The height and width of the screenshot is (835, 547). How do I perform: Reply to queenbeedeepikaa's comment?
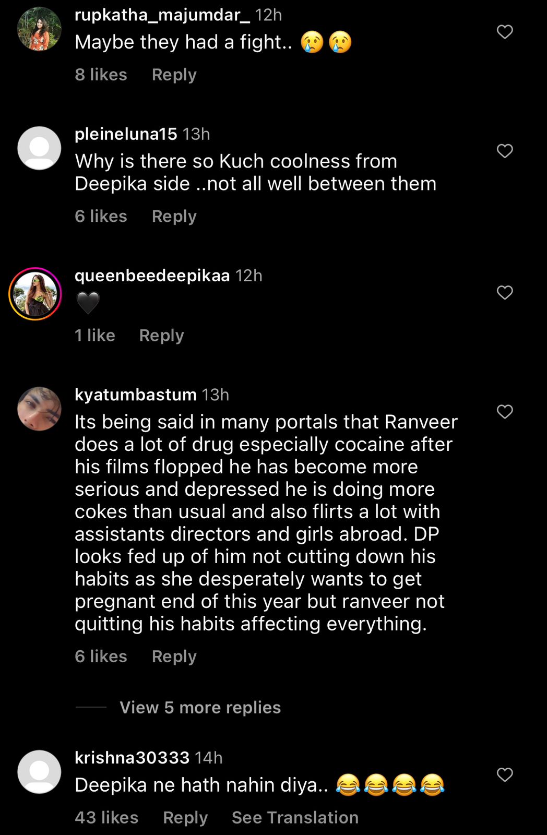161,335
